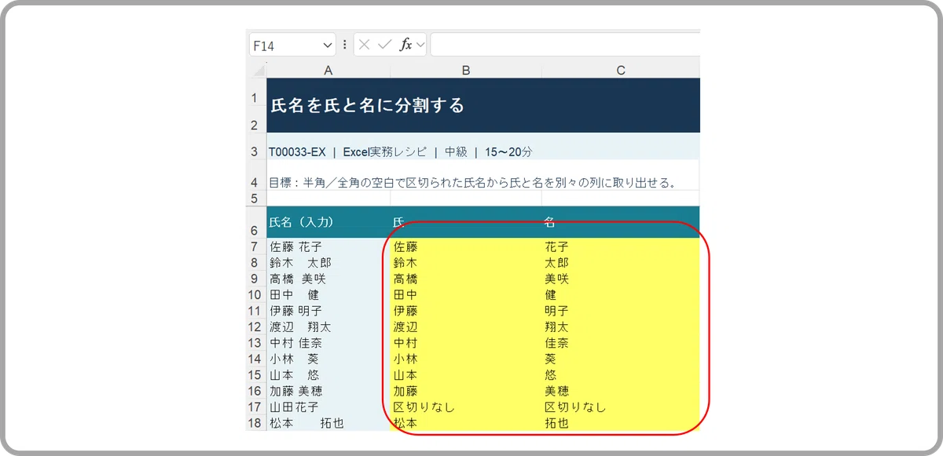
Task: Open the Name Box dropdown arrow
Action: coord(328,46)
